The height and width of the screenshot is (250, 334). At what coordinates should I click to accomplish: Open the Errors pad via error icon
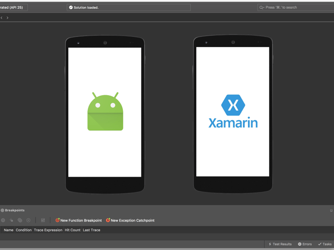pos(301,244)
